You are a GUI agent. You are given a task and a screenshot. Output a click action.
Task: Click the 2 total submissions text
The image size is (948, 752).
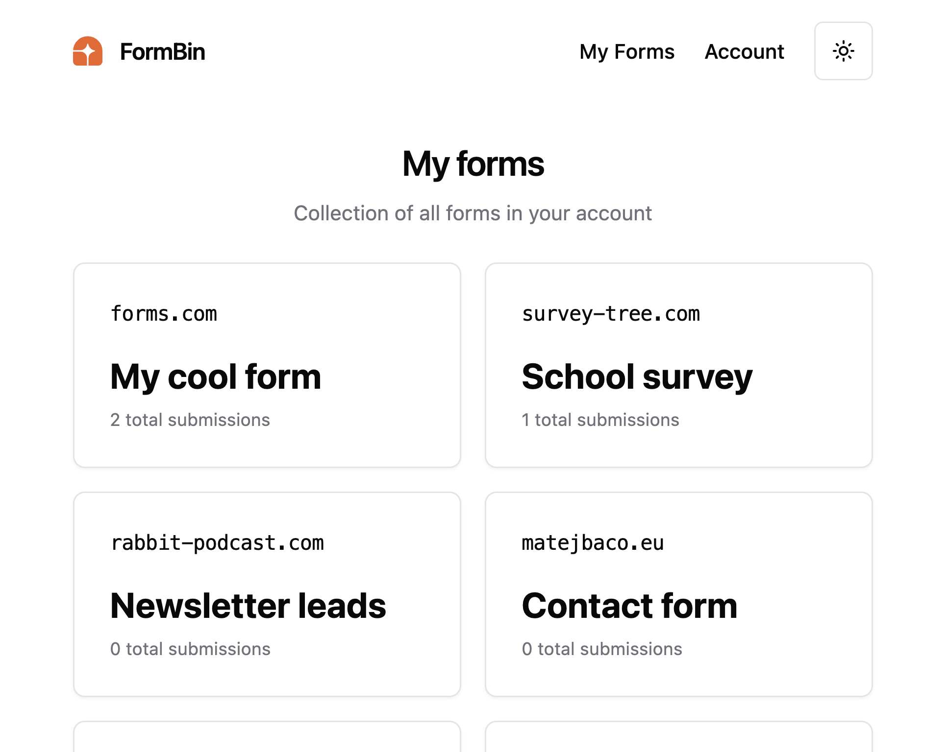[x=190, y=420]
